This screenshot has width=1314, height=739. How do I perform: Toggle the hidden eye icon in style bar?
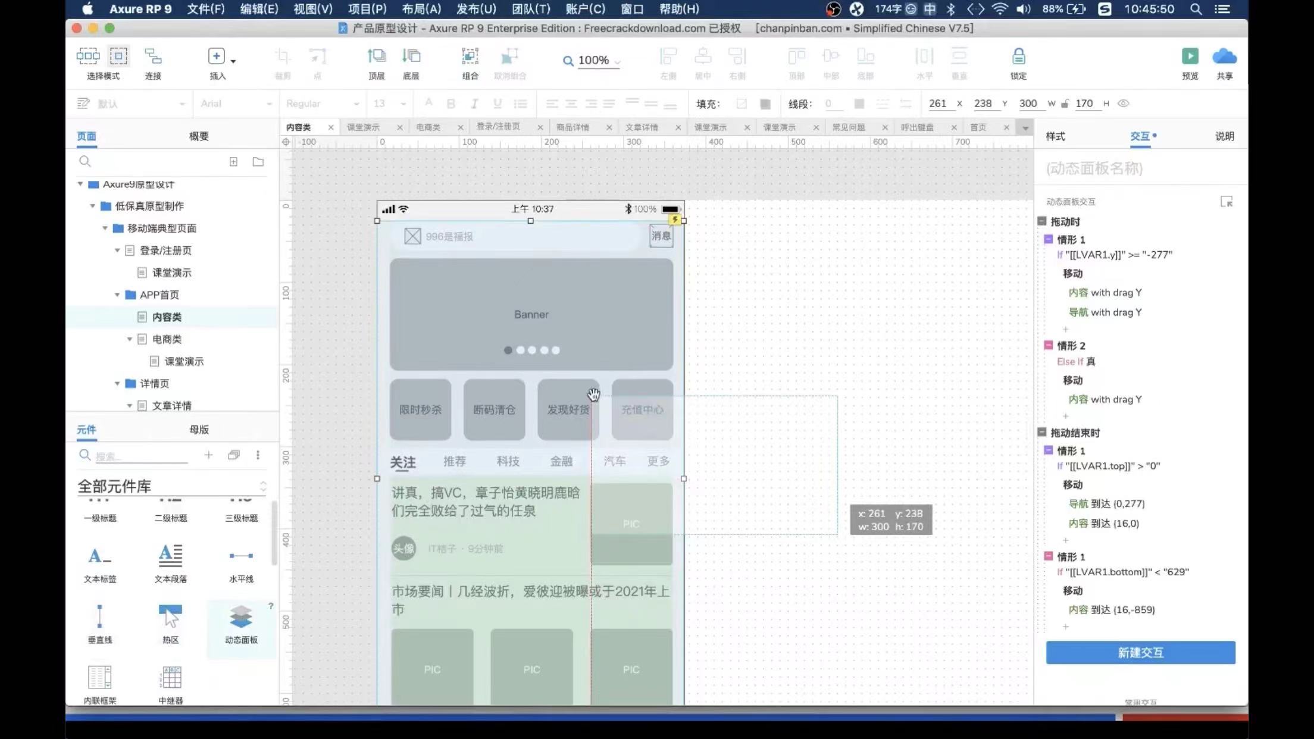(x=1123, y=104)
